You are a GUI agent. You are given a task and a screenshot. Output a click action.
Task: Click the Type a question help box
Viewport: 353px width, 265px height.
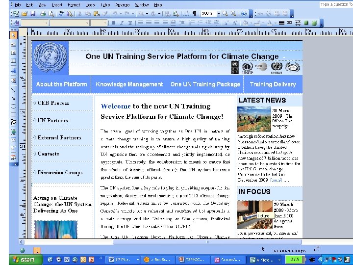(x=336, y=4)
